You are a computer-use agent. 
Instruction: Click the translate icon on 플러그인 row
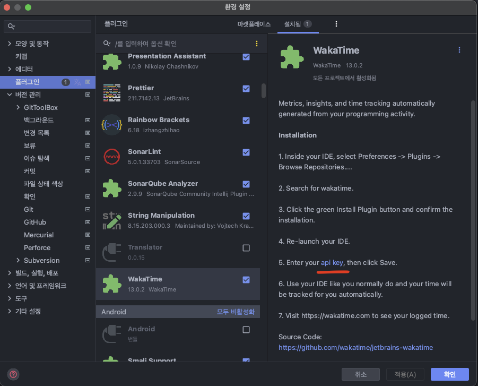[77, 82]
